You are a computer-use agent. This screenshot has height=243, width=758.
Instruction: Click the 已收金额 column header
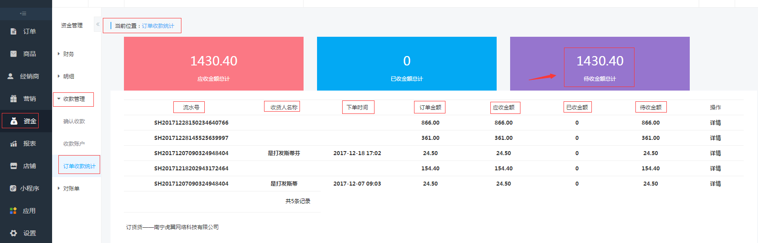coord(577,108)
